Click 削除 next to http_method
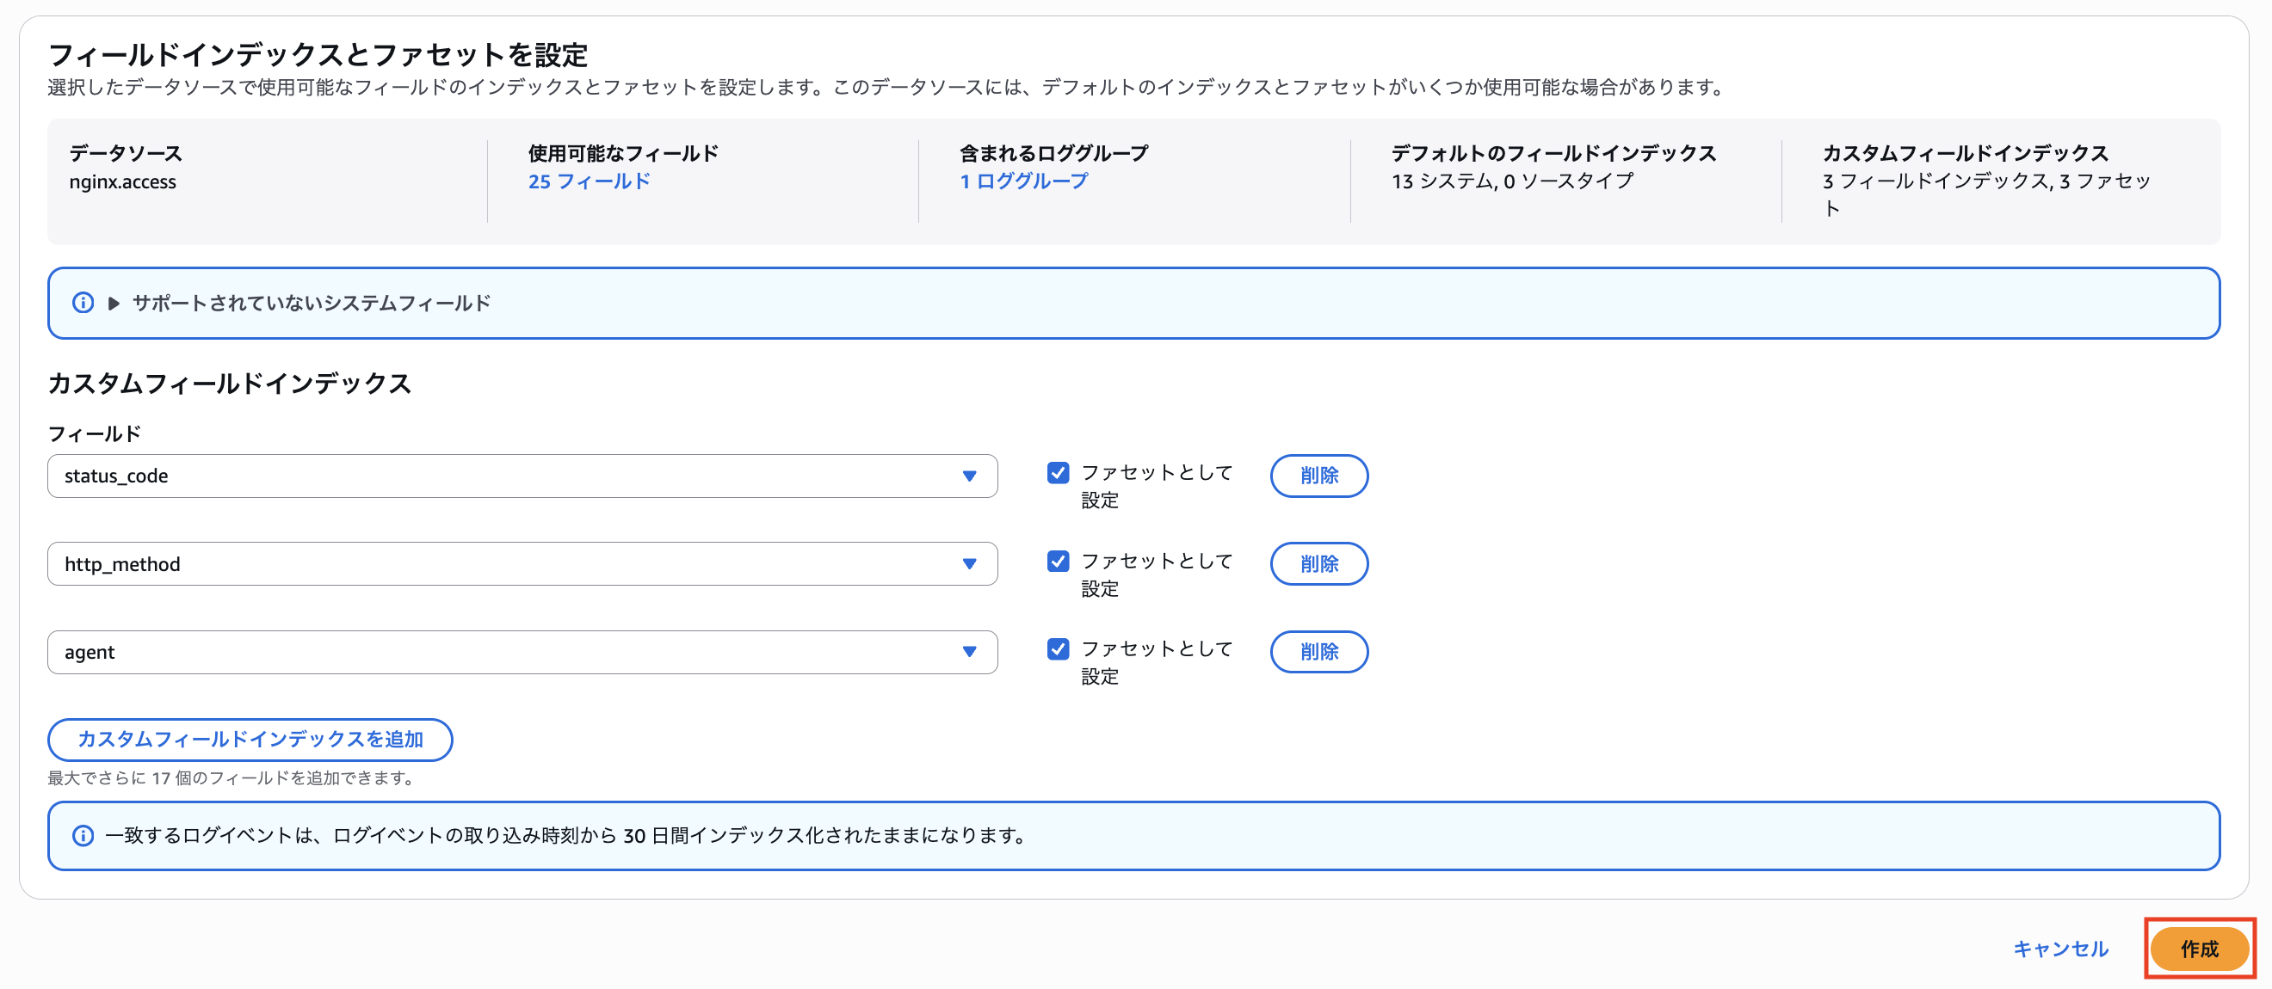The image size is (2272, 989). (x=1318, y=564)
